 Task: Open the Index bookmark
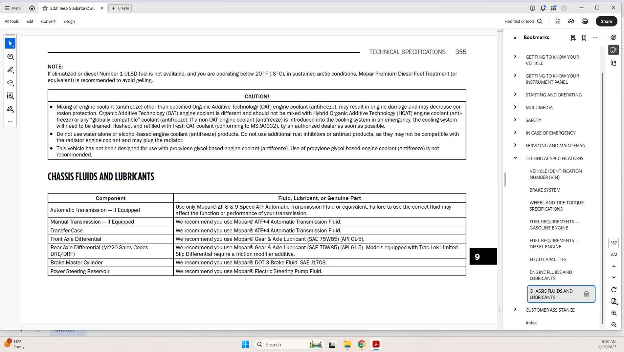pyautogui.click(x=531, y=323)
